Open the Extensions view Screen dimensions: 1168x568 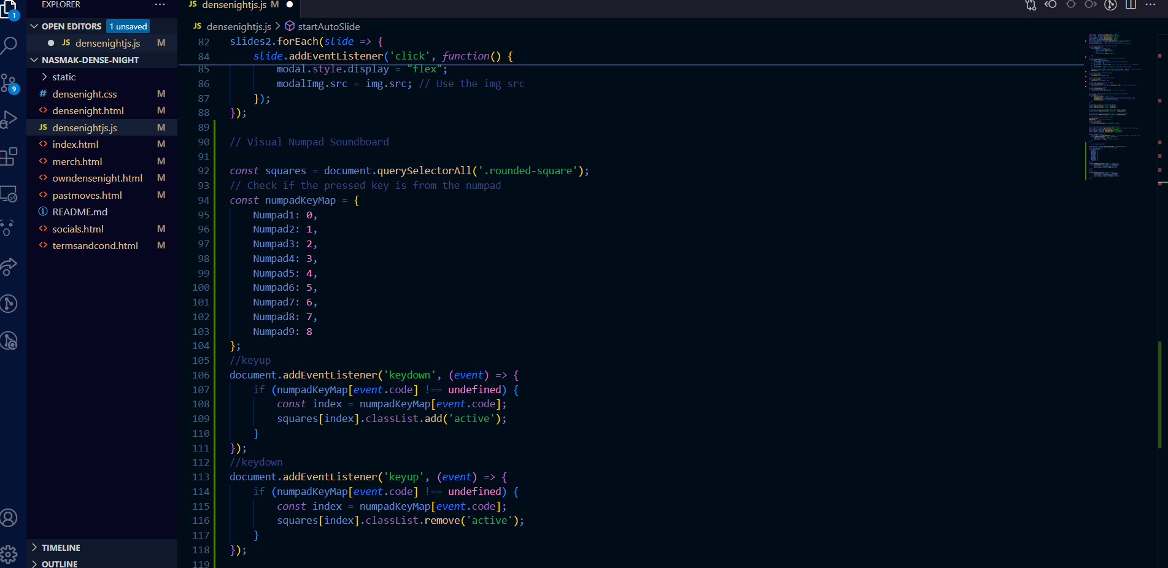click(9, 157)
